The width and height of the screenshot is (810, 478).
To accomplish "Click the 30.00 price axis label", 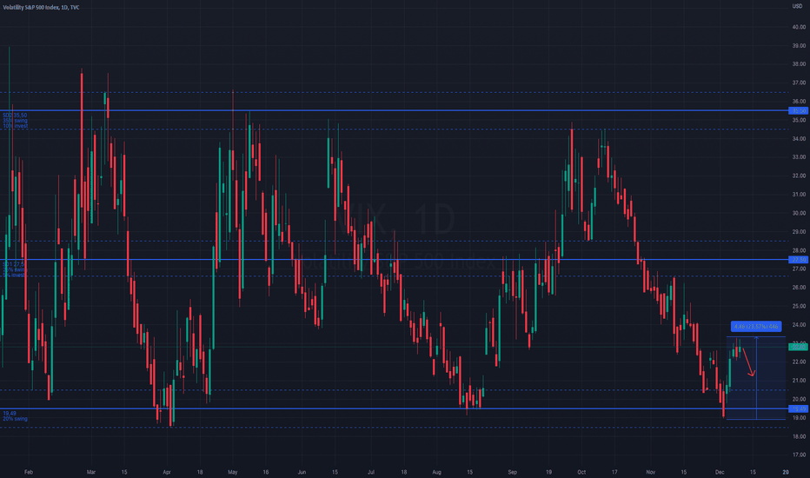I will 799,213.
